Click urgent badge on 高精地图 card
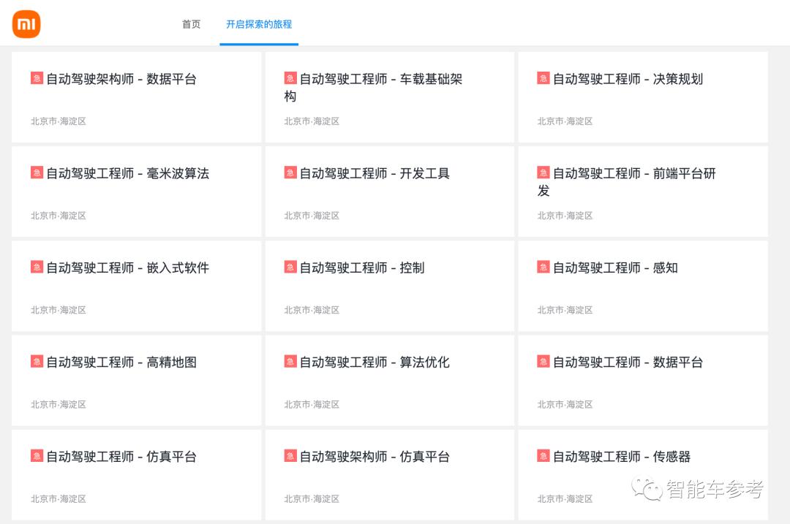Screen dimensions: 790x524 (x=37, y=362)
